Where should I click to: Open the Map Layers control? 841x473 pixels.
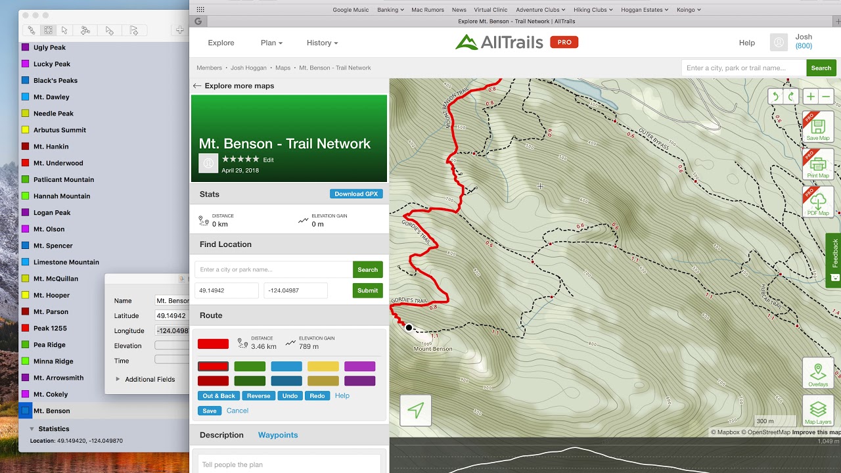(x=818, y=411)
